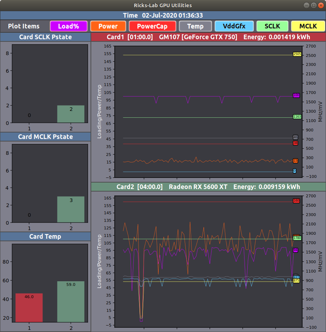The image size is (326, 332).
Task: Click the Card2 Radeon RX 5600 XT header
Action: 208,187
